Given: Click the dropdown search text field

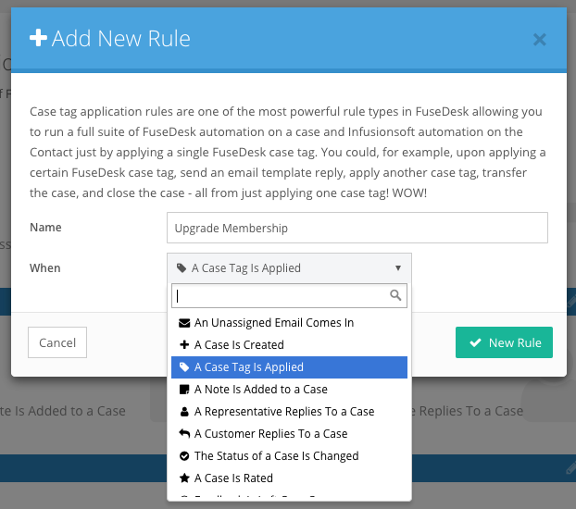Looking at the screenshot, I should click(289, 295).
